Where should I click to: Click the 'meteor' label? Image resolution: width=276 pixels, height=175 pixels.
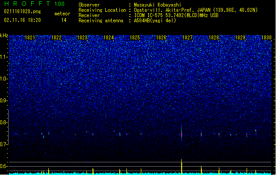click(x=62, y=14)
